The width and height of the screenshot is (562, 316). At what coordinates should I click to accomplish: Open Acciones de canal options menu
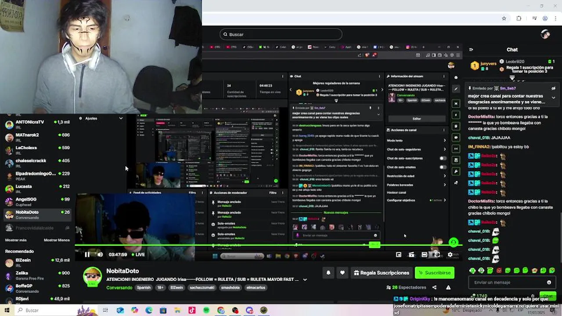pyautogui.click(x=444, y=130)
